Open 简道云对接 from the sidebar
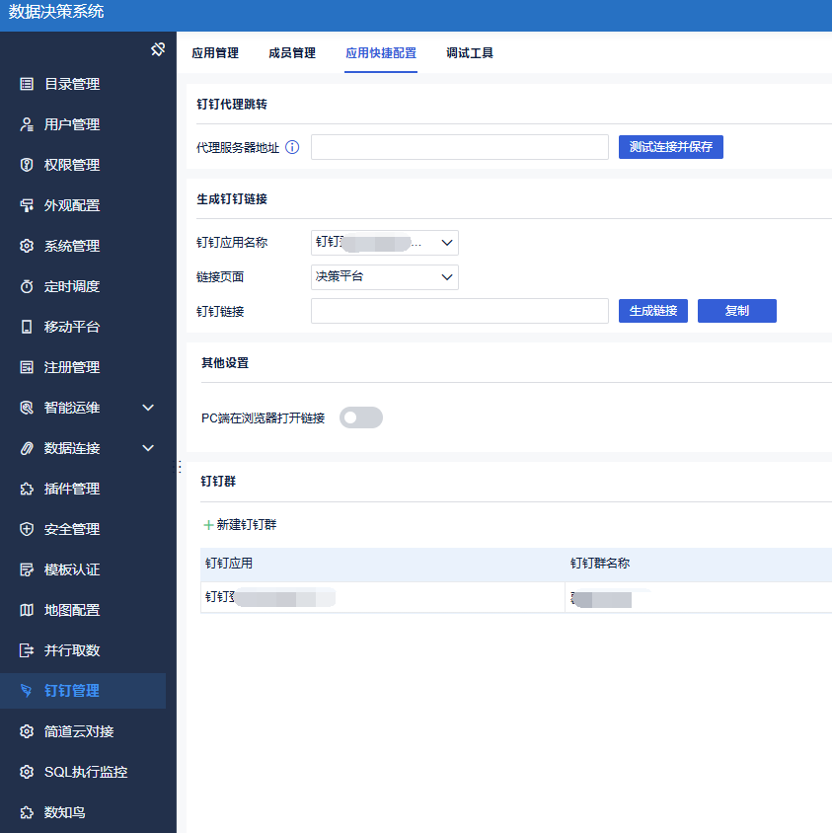832x833 pixels. point(79,731)
